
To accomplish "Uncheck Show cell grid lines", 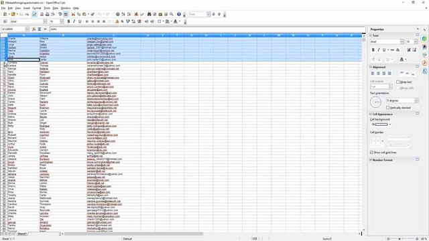I will click(371, 153).
